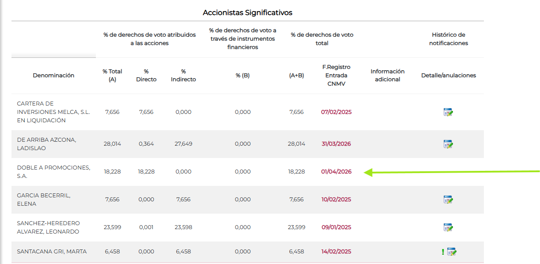This screenshot has height=264, width=540.
Task: Click the detail icon for Garcia Becerril, Elena
Action: [x=448, y=200]
